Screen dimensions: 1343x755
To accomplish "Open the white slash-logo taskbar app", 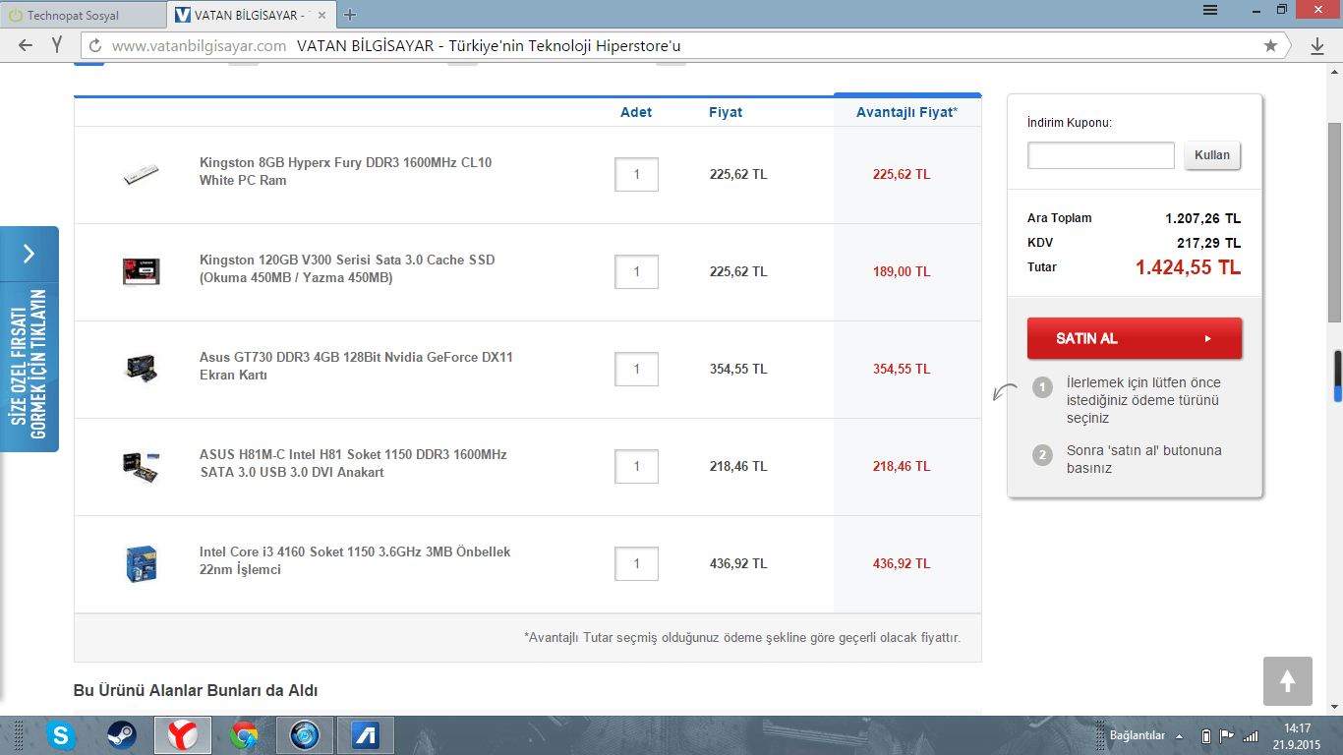I will [x=366, y=735].
